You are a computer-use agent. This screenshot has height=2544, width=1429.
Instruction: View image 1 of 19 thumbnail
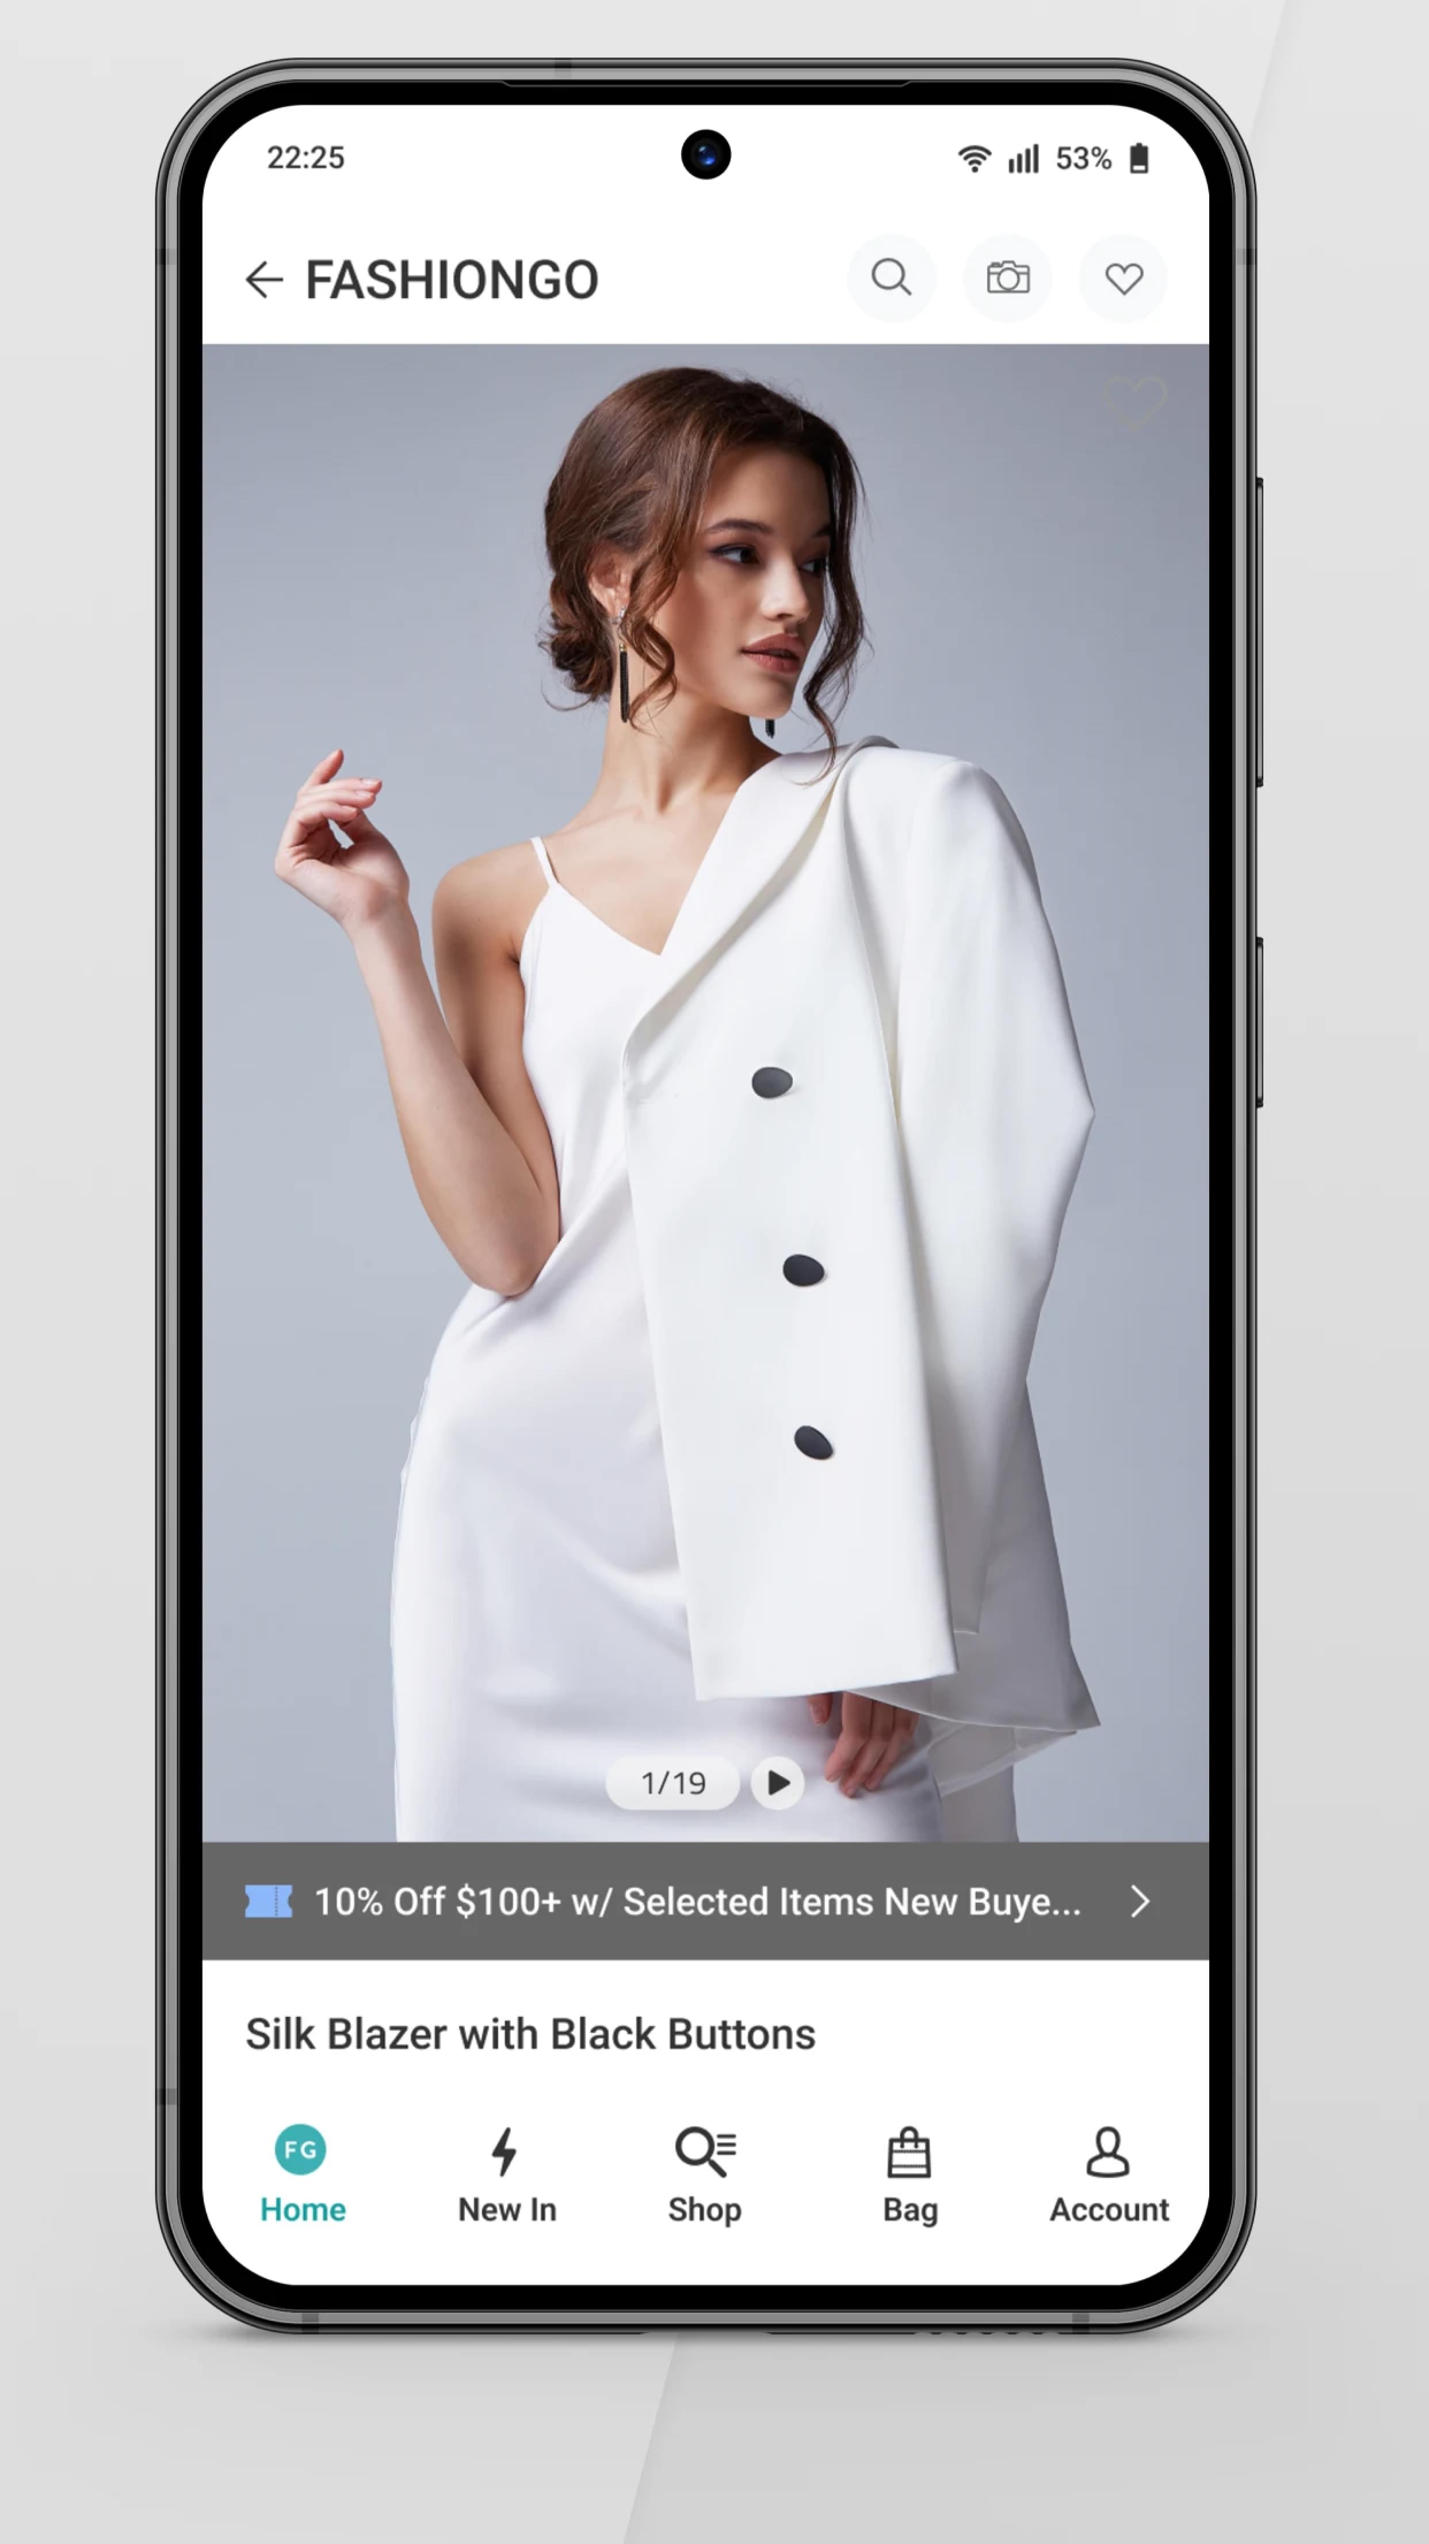(671, 1780)
